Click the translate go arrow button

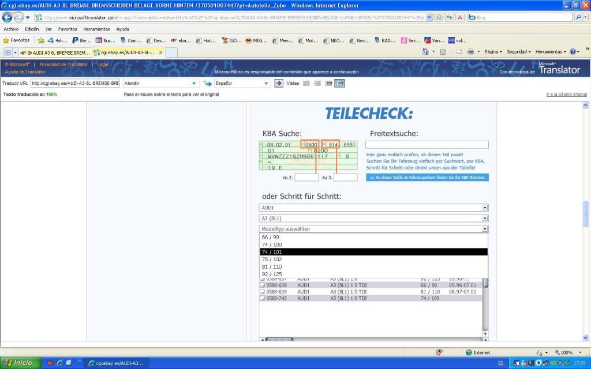click(x=279, y=83)
